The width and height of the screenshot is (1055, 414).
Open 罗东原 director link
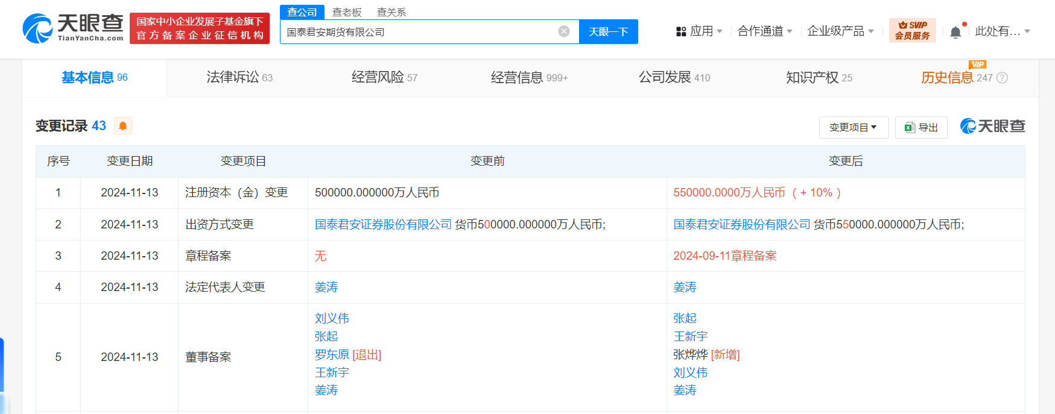(x=332, y=354)
